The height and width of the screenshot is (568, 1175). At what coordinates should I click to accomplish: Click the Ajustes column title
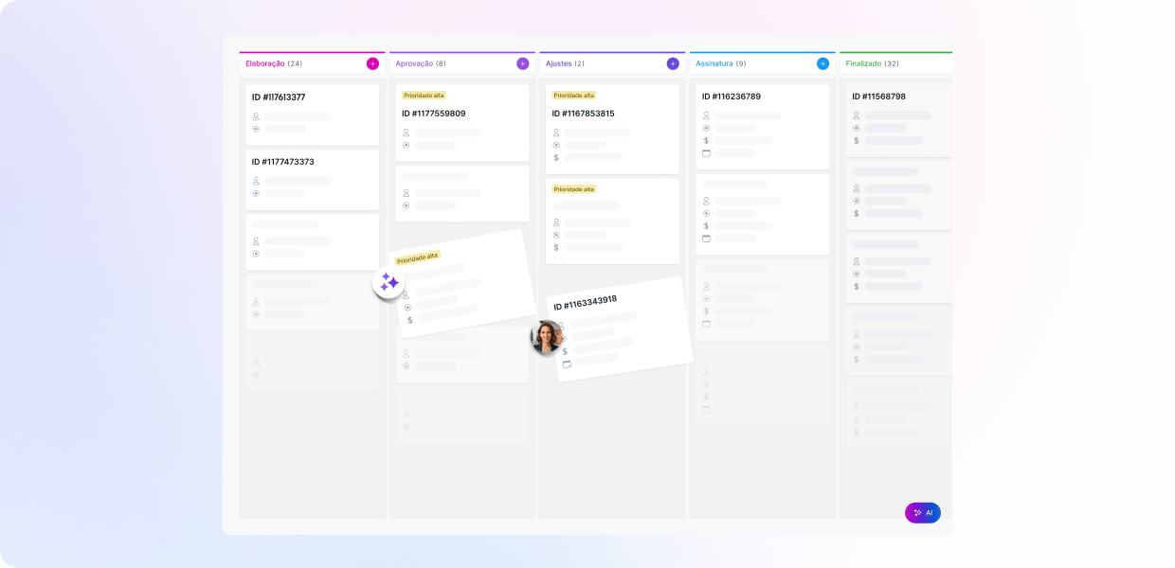coord(558,63)
